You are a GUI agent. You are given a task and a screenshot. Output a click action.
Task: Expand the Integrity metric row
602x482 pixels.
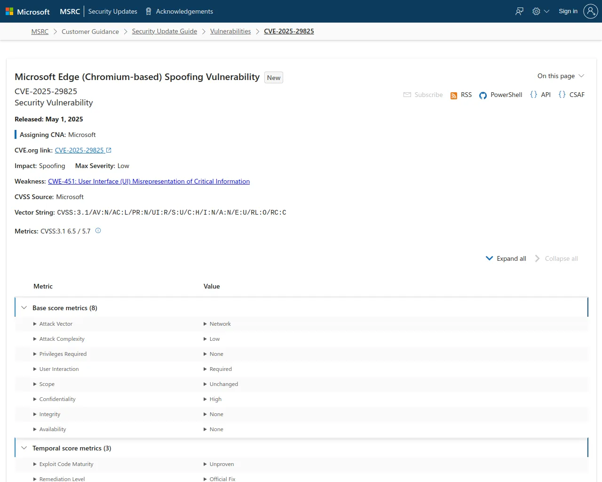point(47,414)
